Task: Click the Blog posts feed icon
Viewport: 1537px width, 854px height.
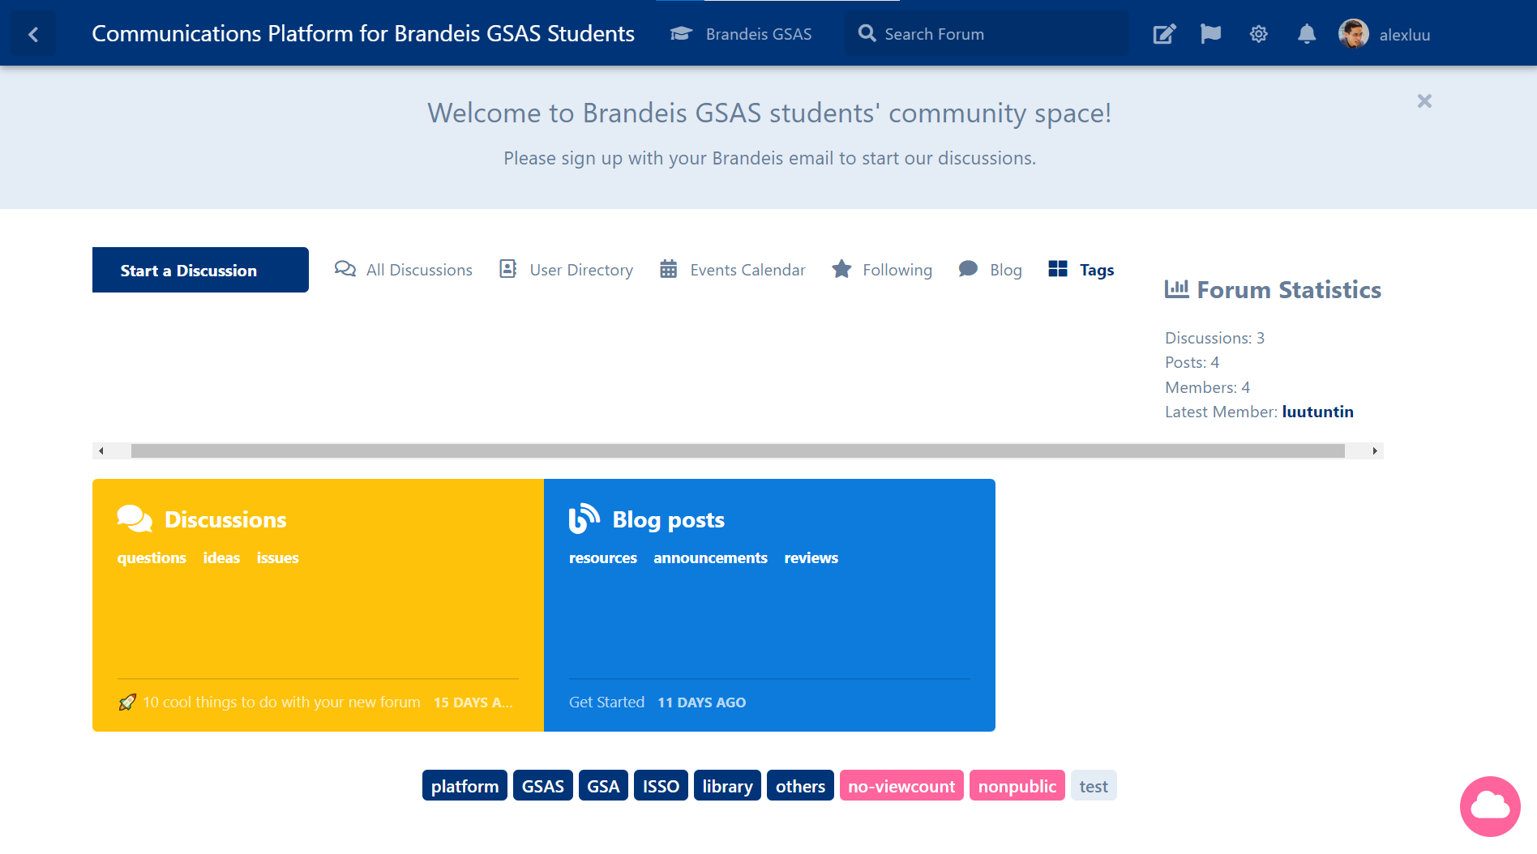Action: [x=584, y=519]
